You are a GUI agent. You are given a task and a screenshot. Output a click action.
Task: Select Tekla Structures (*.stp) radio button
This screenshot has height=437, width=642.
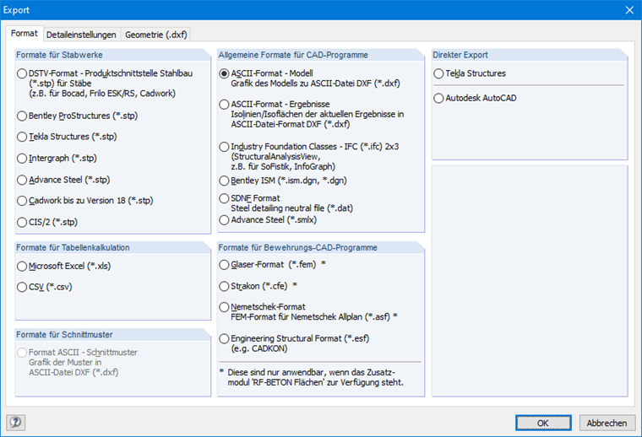point(22,136)
